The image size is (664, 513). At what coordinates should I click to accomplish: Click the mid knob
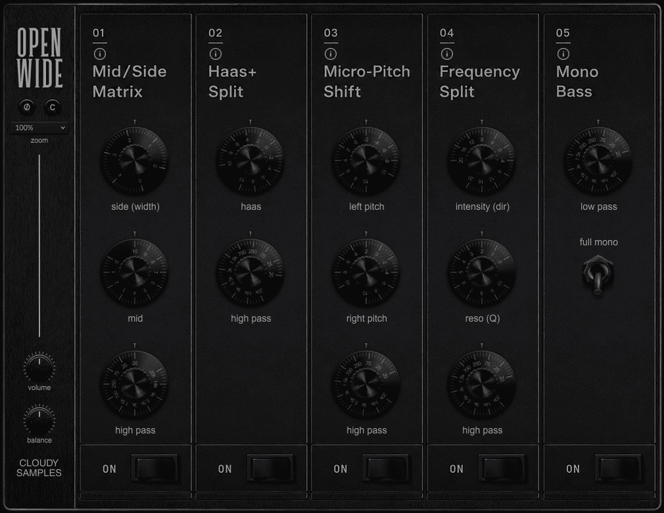(135, 272)
